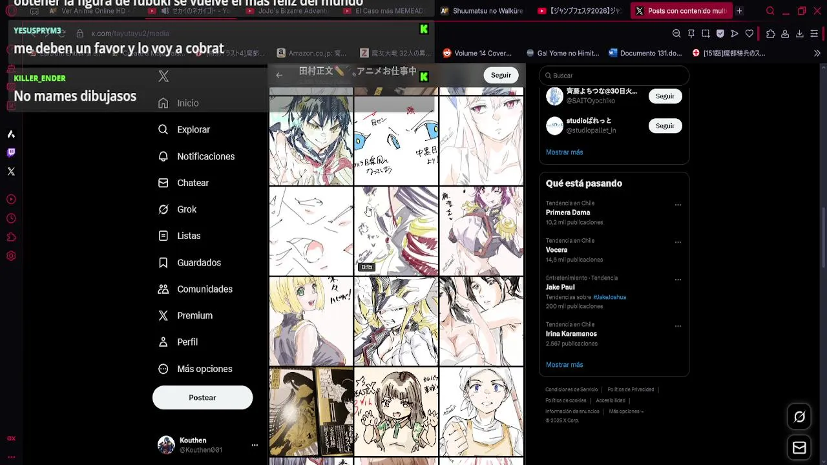Open the History clock icon in sidebar
Image resolution: width=827 pixels, height=465 pixels.
[x=11, y=218]
